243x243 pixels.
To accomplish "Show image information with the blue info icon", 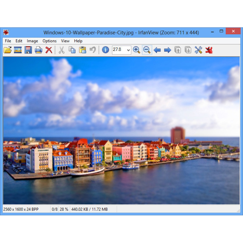I will tap(105, 50).
